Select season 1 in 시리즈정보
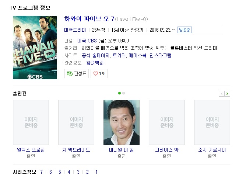This screenshot has height=180, width=239. coord(96,172)
